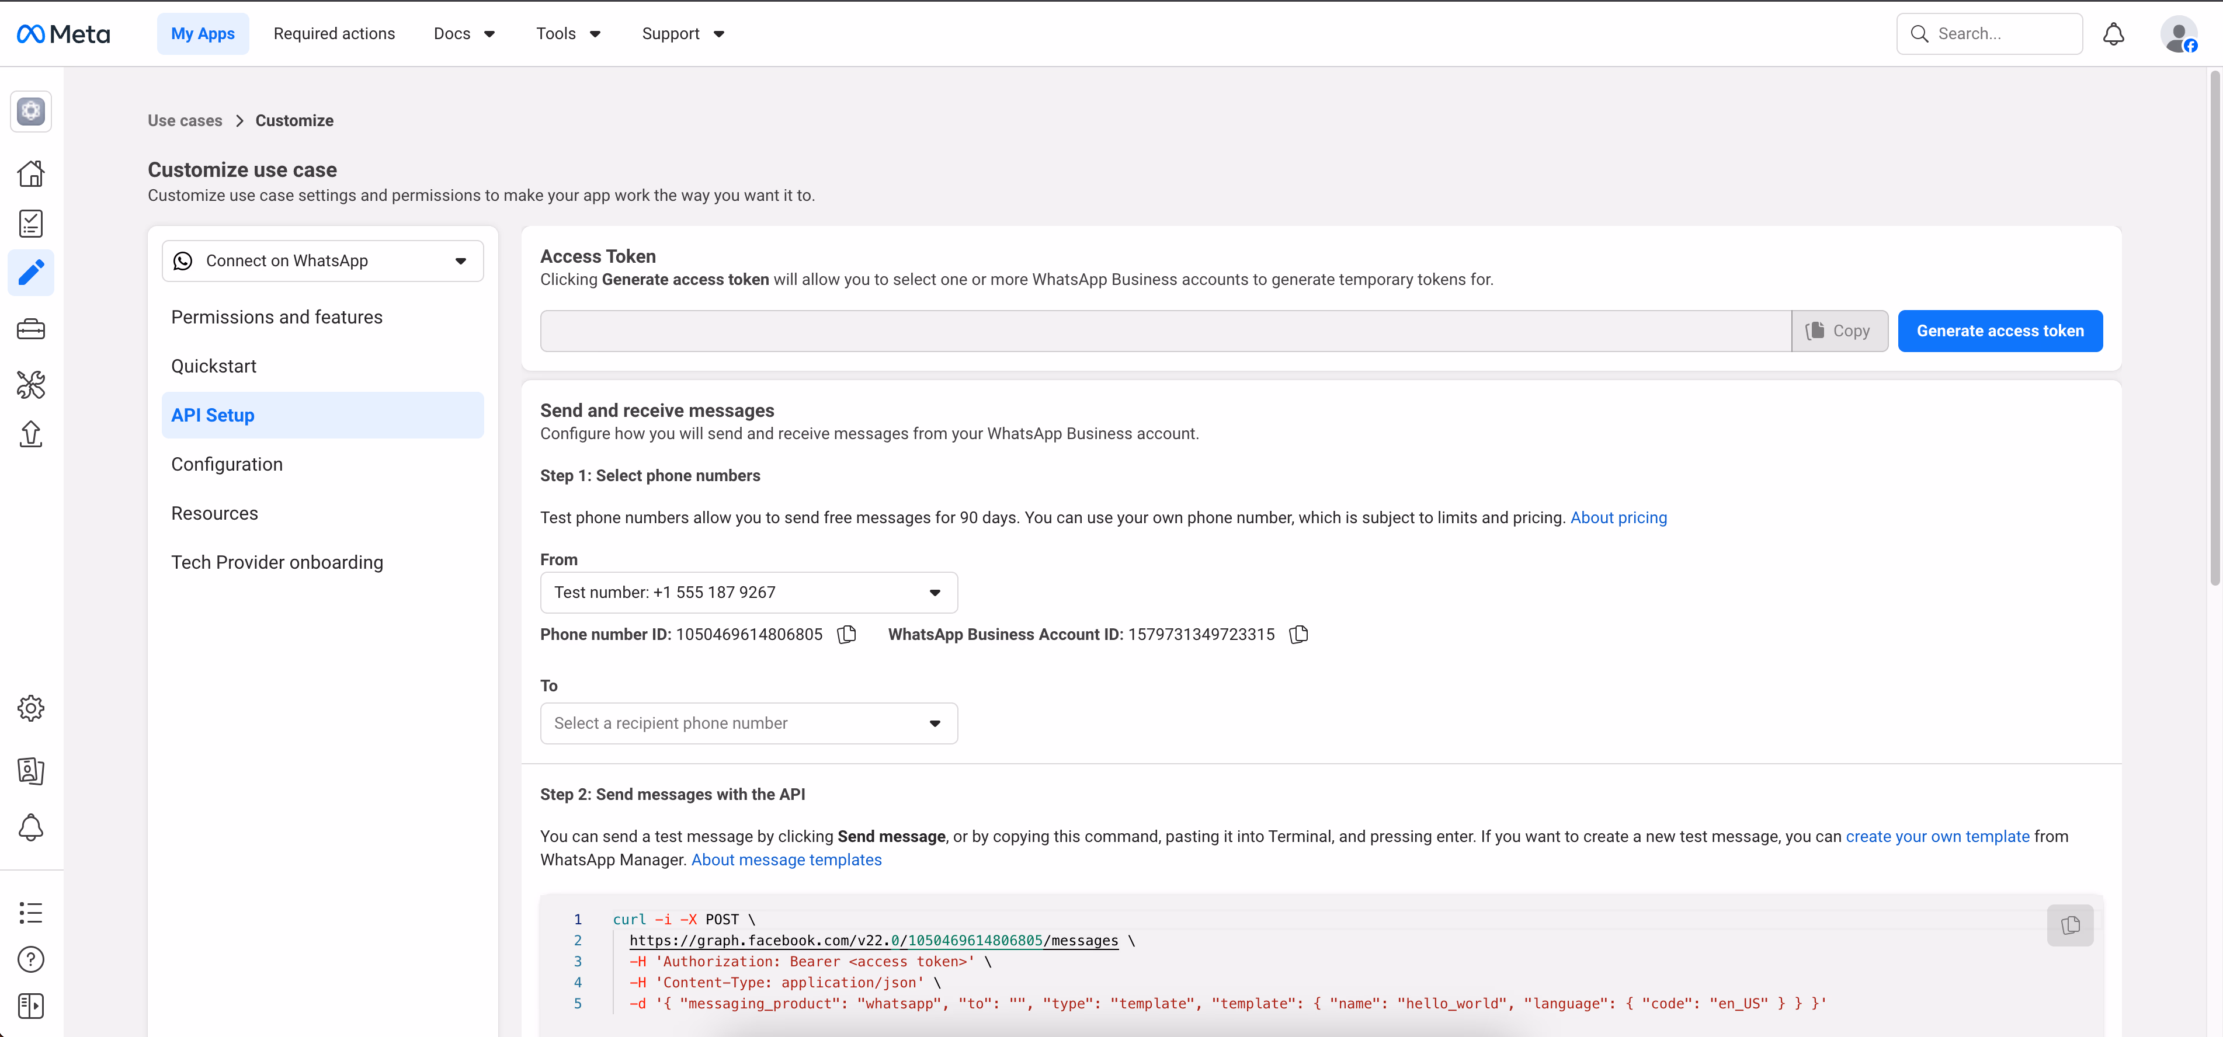The image size is (2223, 1037).
Task: Select Configuration in the side menu
Action: pos(227,464)
